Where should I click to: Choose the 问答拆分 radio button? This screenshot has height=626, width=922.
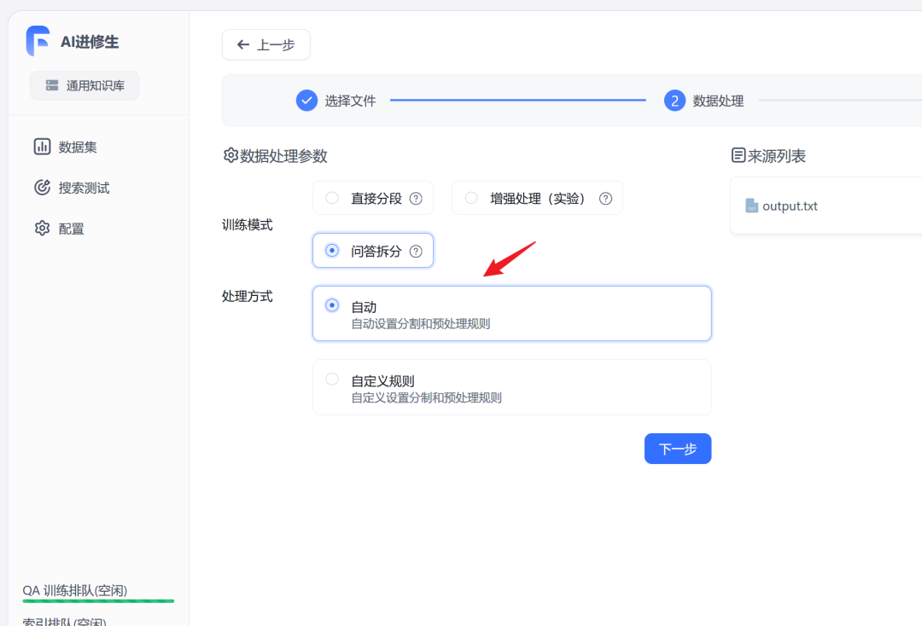332,251
